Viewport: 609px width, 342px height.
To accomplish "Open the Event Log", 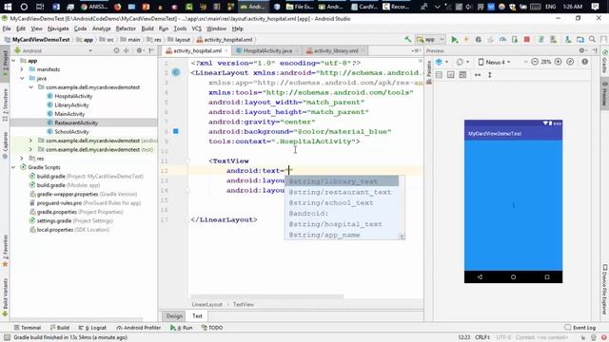I will pyautogui.click(x=580, y=328).
